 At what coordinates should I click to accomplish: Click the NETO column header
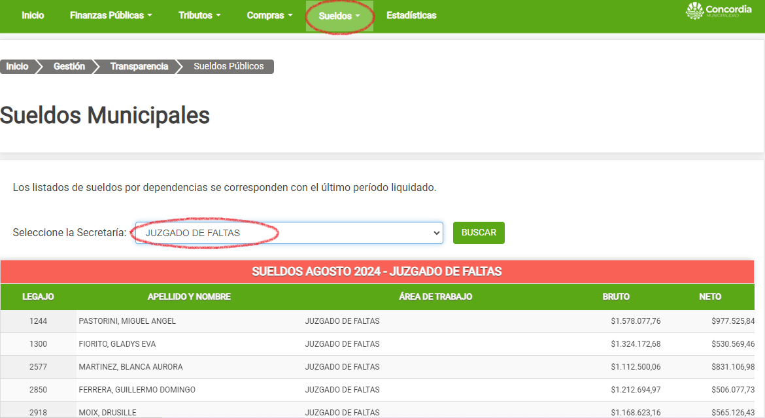[710, 297]
